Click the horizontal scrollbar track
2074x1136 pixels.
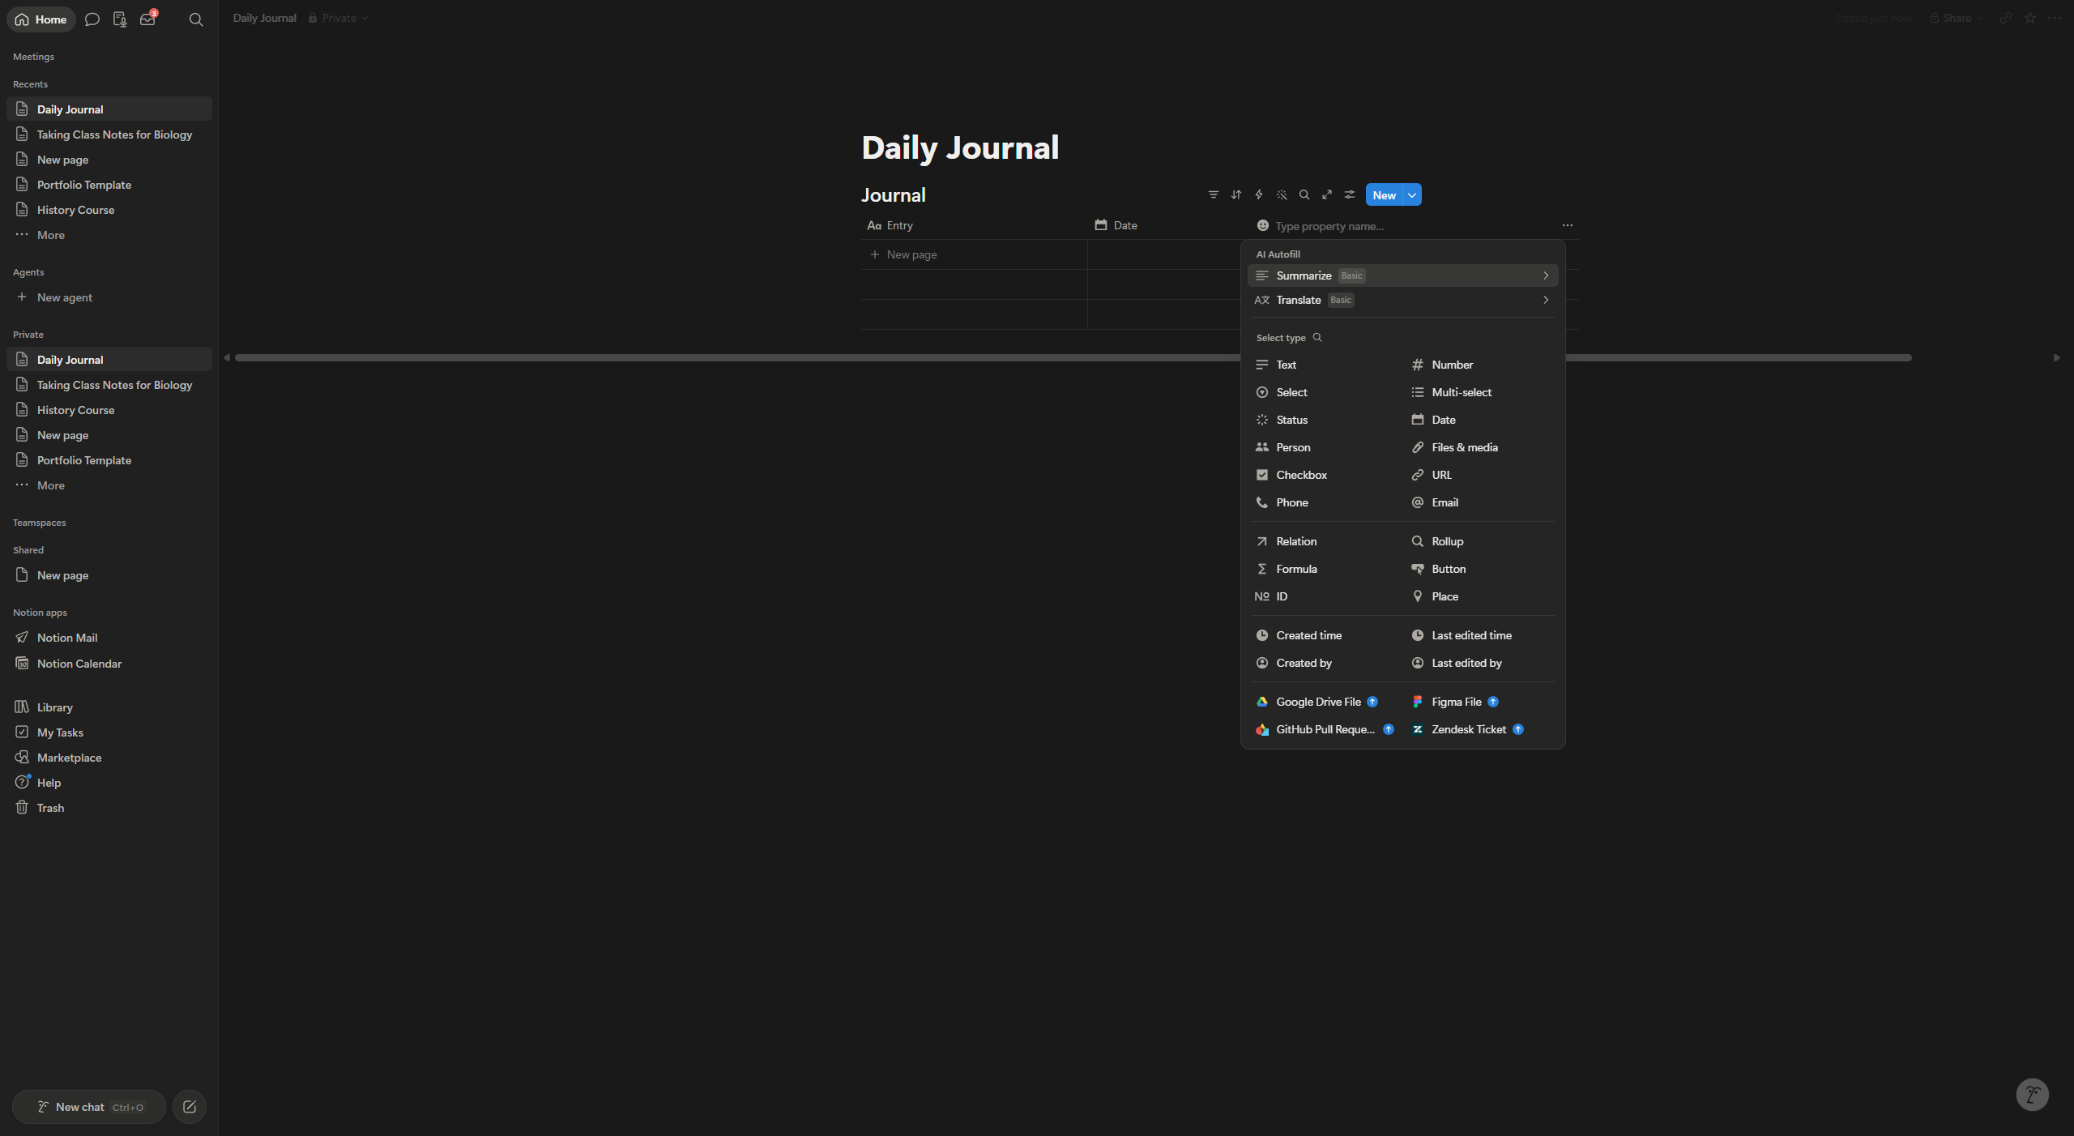point(1073,357)
